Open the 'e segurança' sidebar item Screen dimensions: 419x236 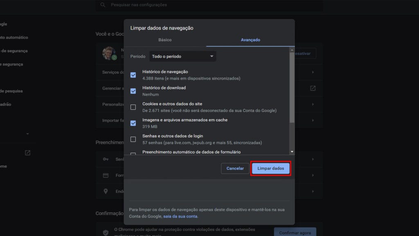(11, 64)
